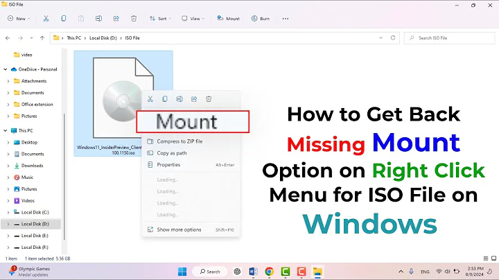Click the Delete trash icon in the Explorer toolbar
This screenshot has width=499, height=280.
pyautogui.click(x=134, y=19)
